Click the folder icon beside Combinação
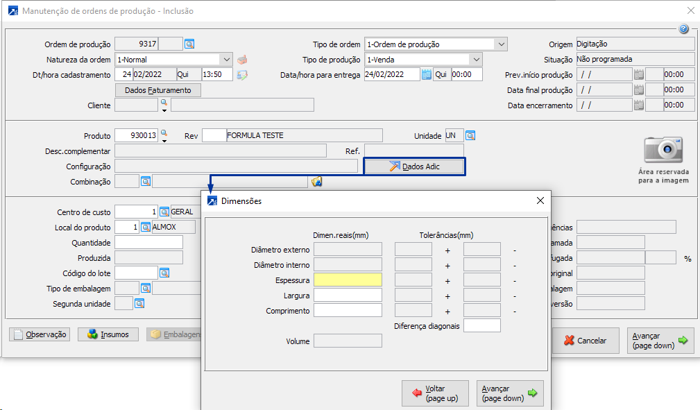Viewport: 700px width, 410px height. tap(317, 182)
